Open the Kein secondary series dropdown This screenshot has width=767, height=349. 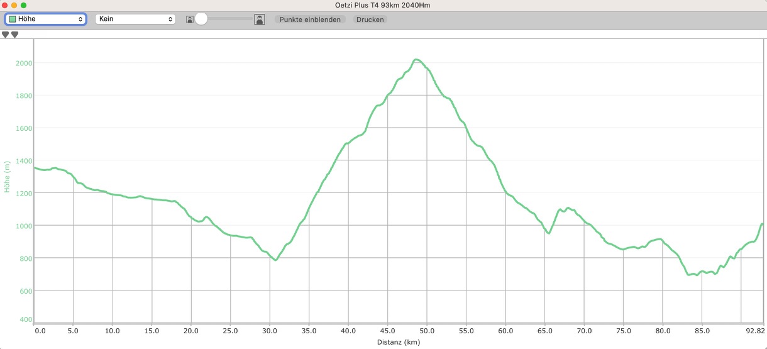coord(135,19)
